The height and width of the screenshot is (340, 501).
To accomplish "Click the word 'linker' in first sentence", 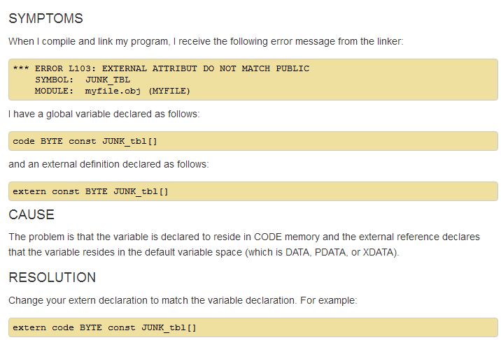I will (389, 41).
